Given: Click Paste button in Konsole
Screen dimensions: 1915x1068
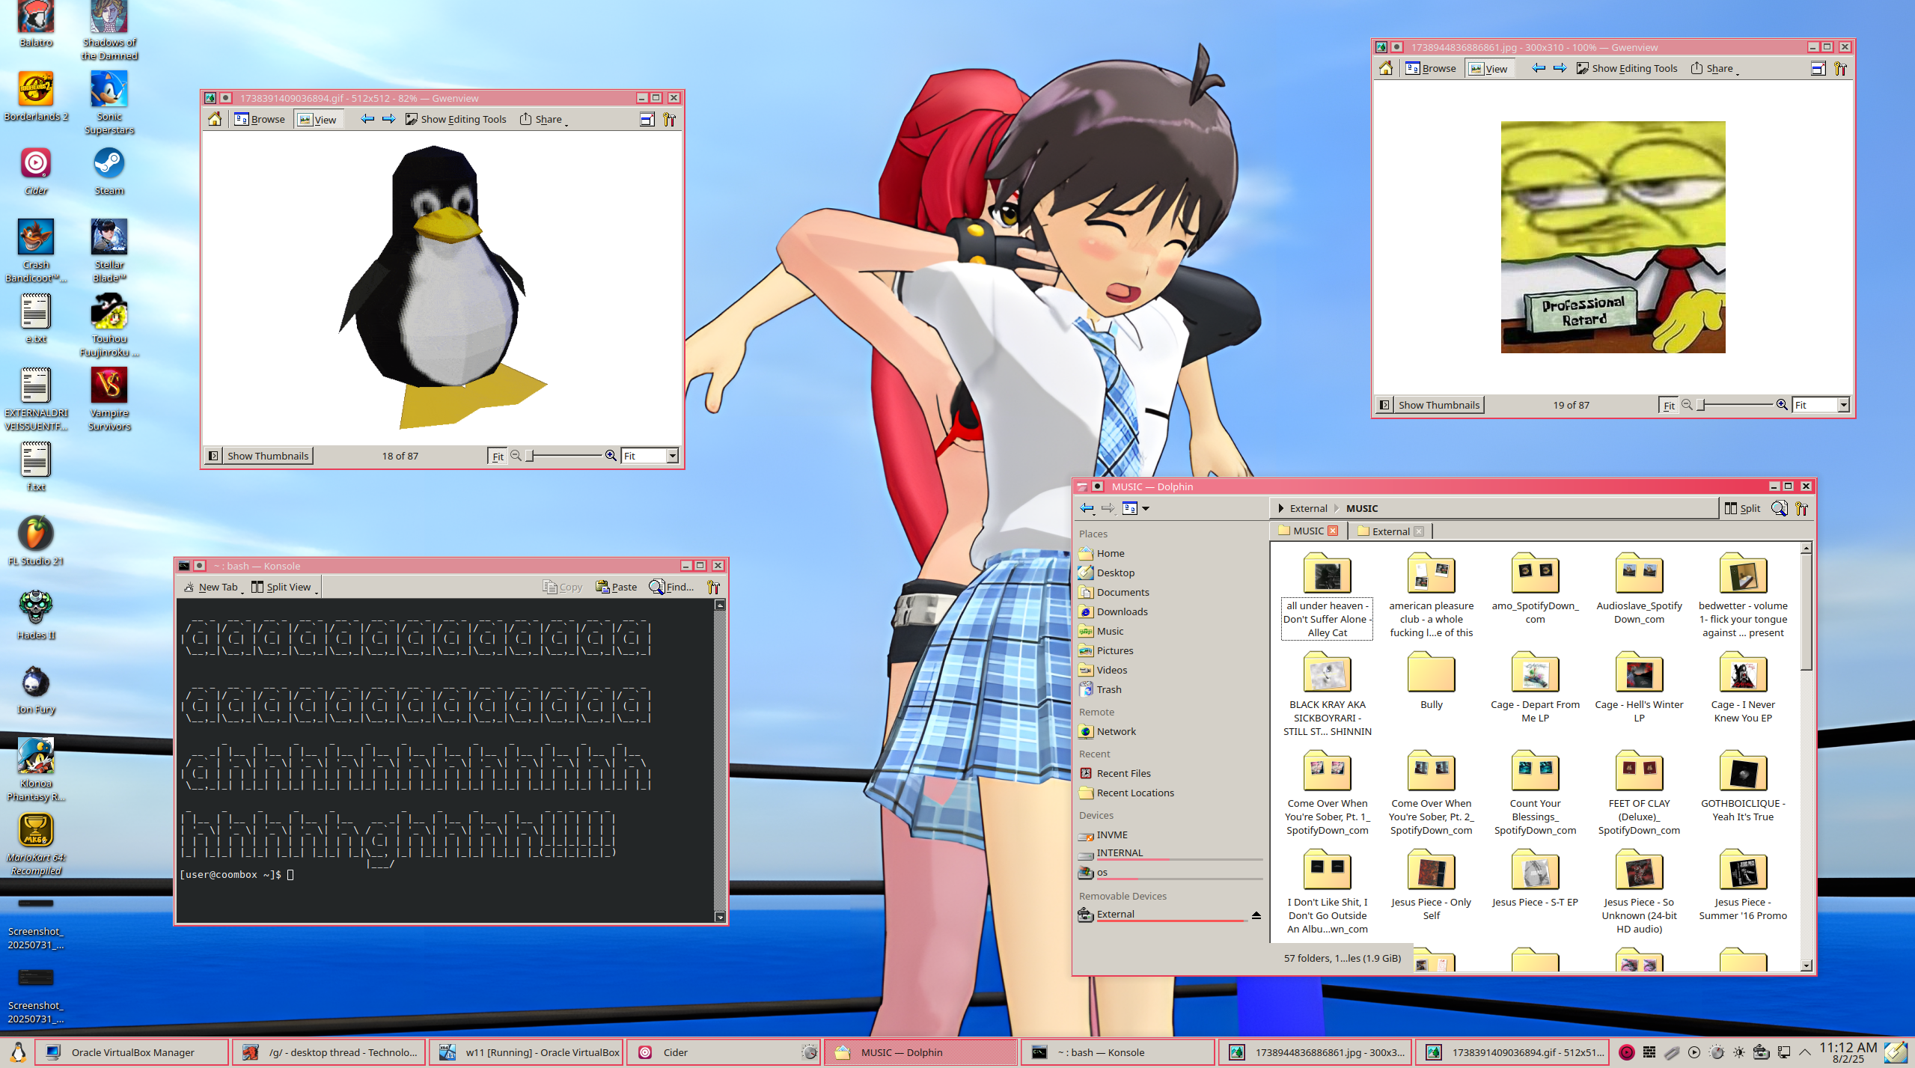Looking at the screenshot, I should coord(617,587).
